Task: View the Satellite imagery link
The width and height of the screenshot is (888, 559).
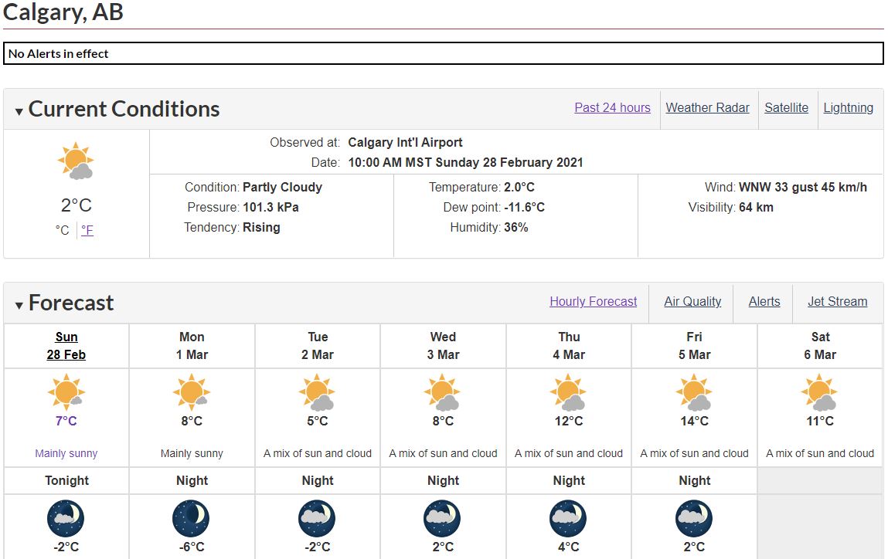Action: (x=786, y=108)
